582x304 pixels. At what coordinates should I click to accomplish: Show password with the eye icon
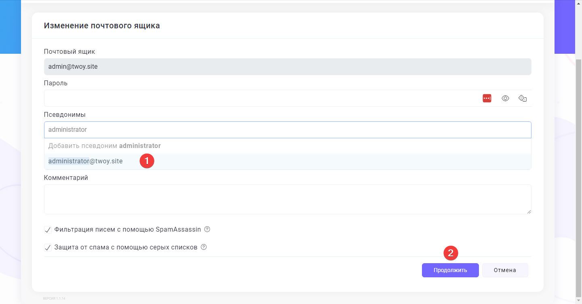pyautogui.click(x=505, y=98)
